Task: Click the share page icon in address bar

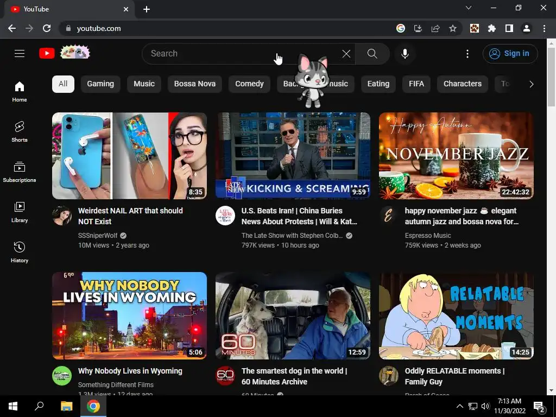Action: pyautogui.click(x=435, y=28)
